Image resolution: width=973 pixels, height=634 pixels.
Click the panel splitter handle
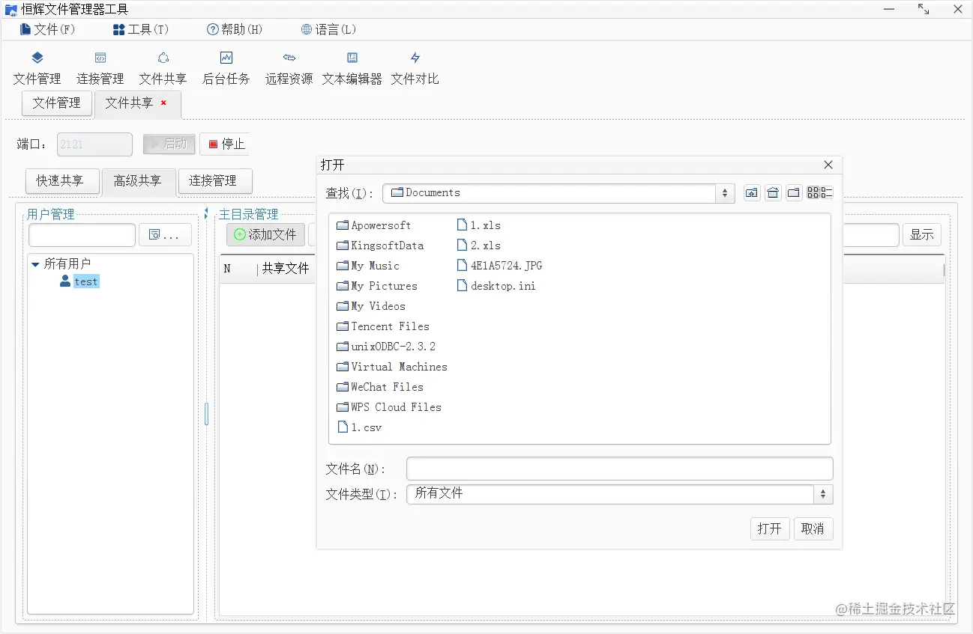click(x=206, y=414)
